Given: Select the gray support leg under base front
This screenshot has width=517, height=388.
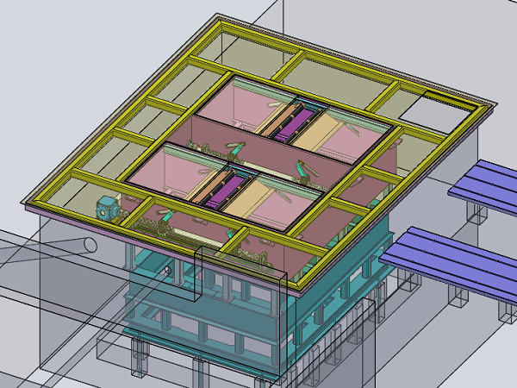Looking at the screenshot, I should tap(139, 358).
